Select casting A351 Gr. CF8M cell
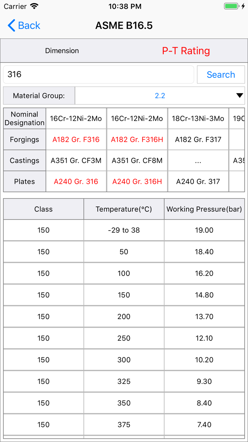The image size is (248, 442). [x=137, y=161]
